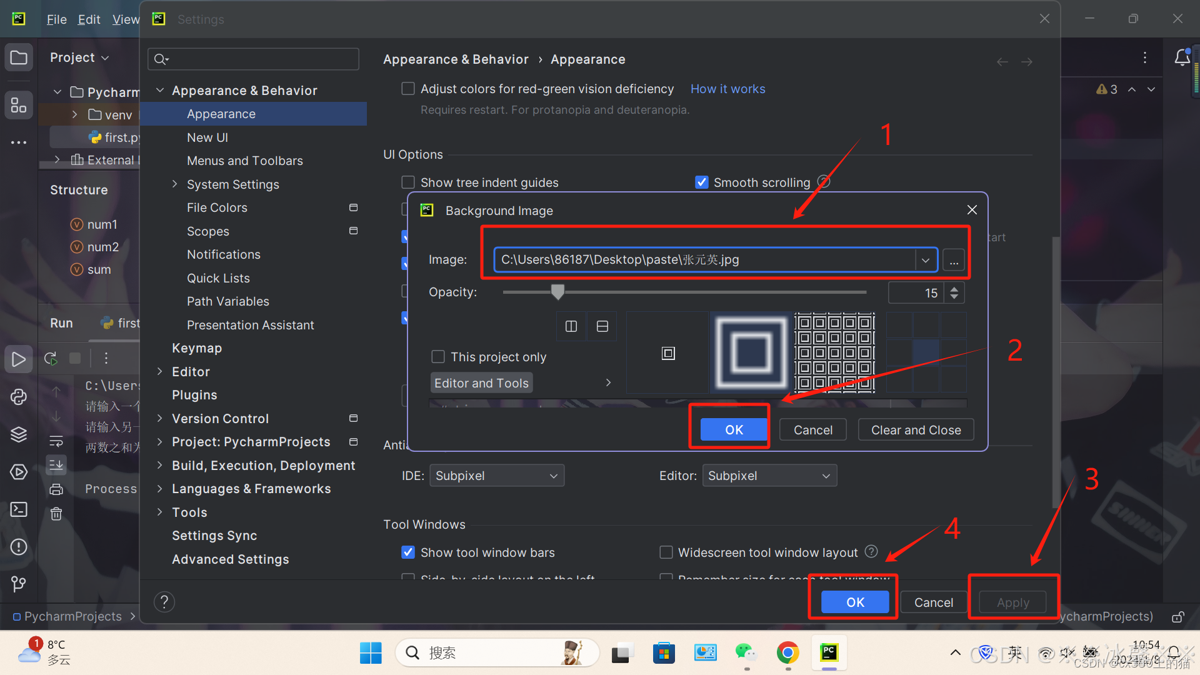
Task: Click the Run play icon in sidebar
Action: [19, 359]
